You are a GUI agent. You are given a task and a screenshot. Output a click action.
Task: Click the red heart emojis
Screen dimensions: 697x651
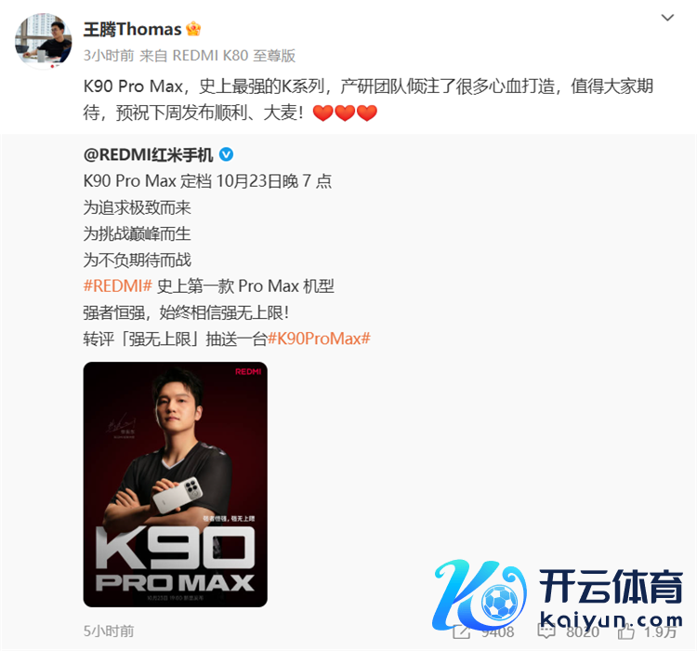pos(345,113)
